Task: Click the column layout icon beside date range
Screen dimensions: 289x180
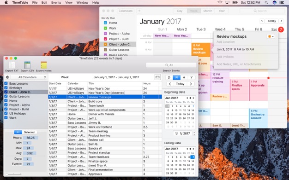Action: (x=157, y=77)
